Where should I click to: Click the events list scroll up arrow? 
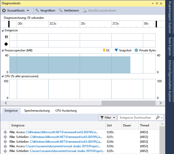(x=162, y=124)
